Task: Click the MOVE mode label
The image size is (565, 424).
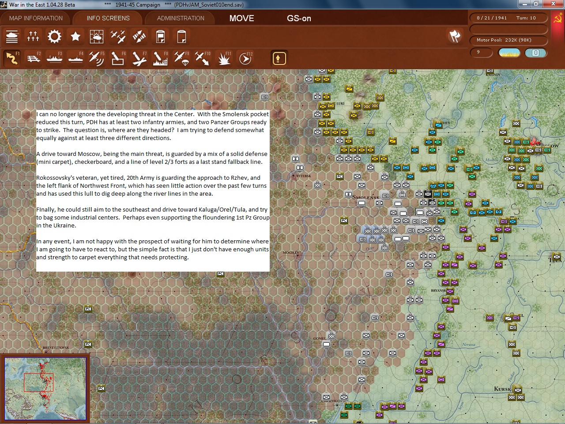Action: (242, 18)
